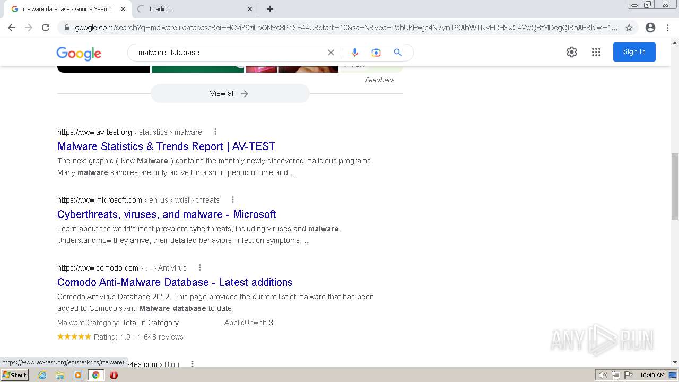Click the Feedback link
679x382 pixels.
(x=380, y=80)
